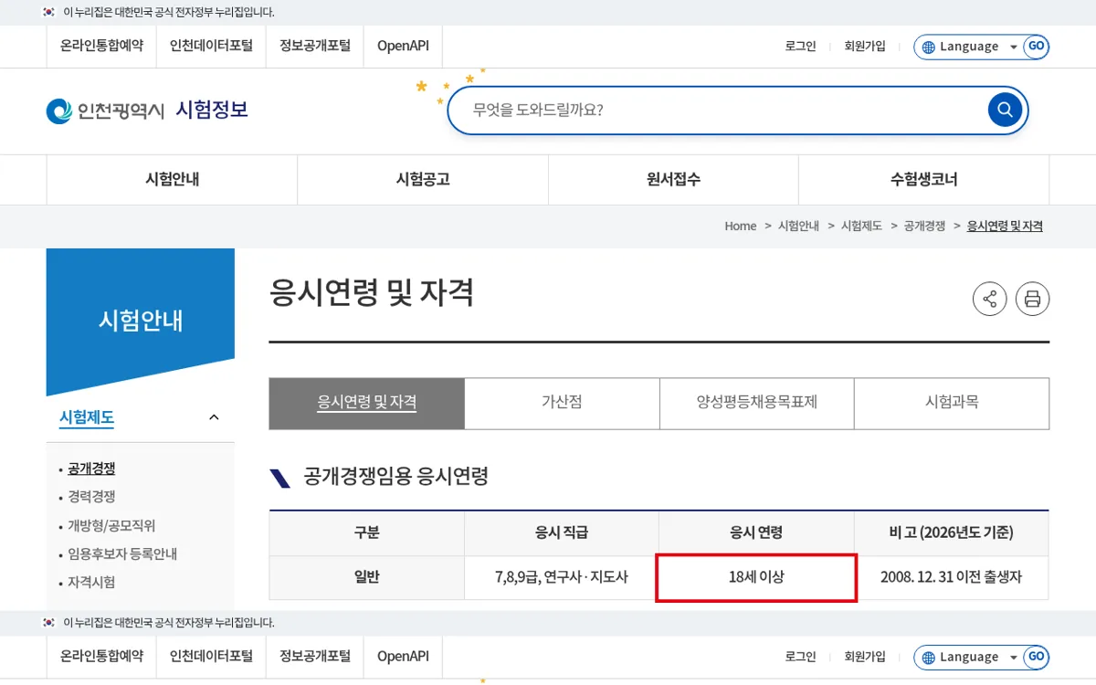Open the 시험안내 main navigation menu
The height and width of the screenshot is (685, 1096).
click(x=172, y=179)
